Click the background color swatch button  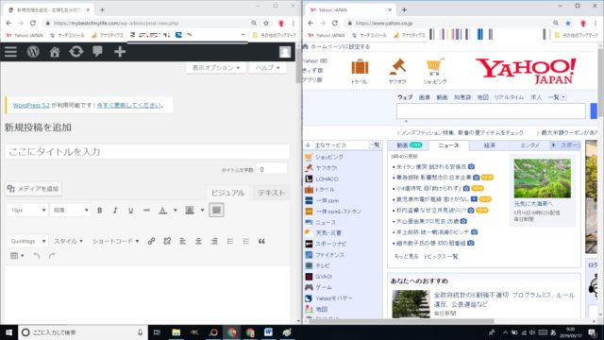[x=190, y=210]
